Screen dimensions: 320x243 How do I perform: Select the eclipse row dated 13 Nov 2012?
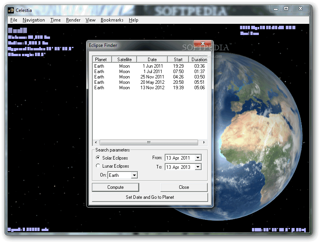[x=150, y=88]
